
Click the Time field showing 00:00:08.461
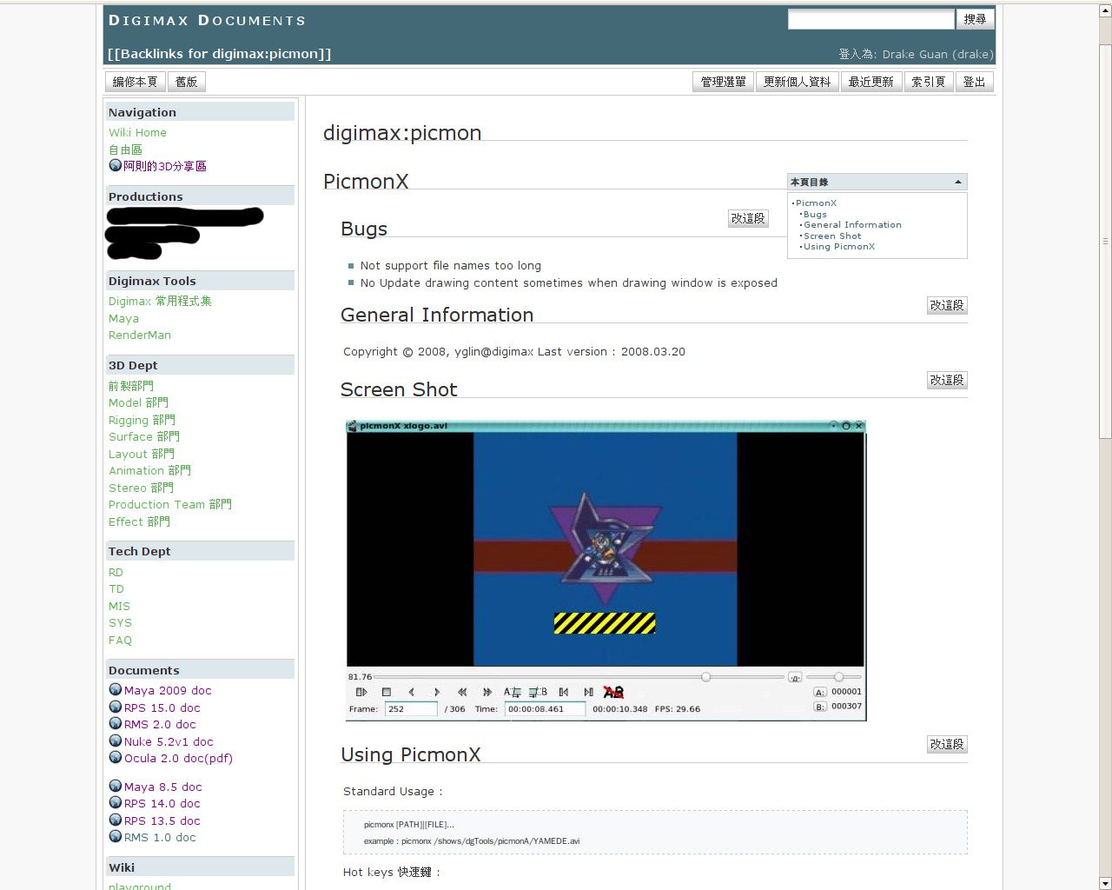[545, 709]
